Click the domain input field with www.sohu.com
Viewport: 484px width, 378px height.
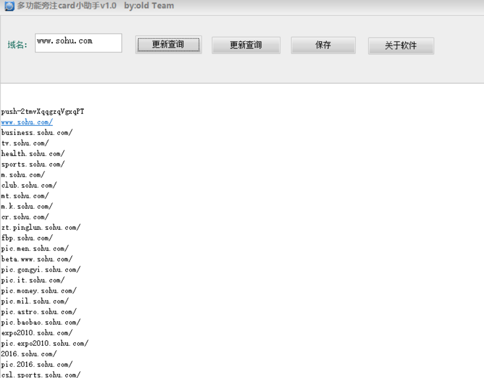click(x=79, y=43)
